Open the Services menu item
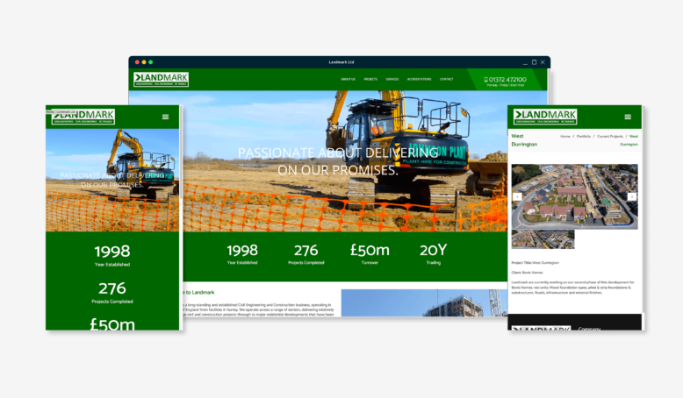The width and height of the screenshot is (683, 398). pyautogui.click(x=392, y=79)
